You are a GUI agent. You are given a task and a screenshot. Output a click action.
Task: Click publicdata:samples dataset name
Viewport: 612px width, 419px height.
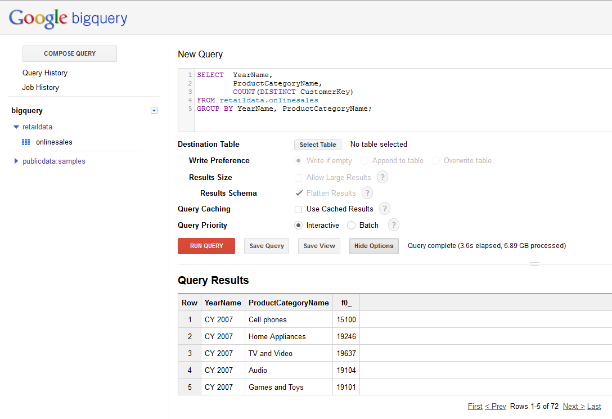54,161
